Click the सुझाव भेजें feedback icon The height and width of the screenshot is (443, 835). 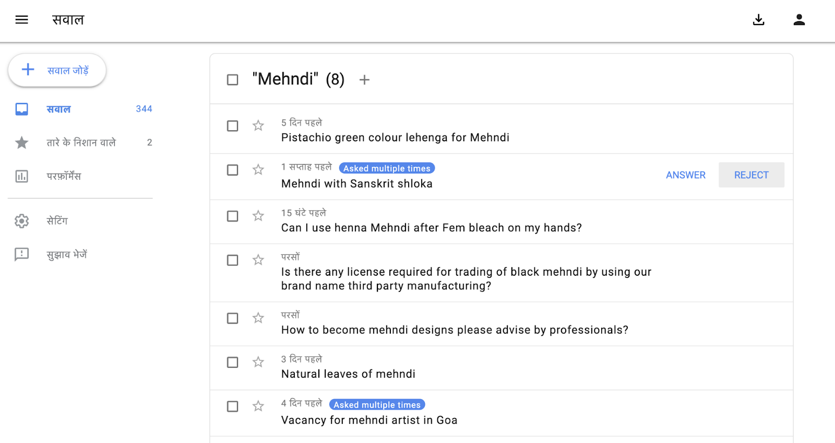[21, 254]
